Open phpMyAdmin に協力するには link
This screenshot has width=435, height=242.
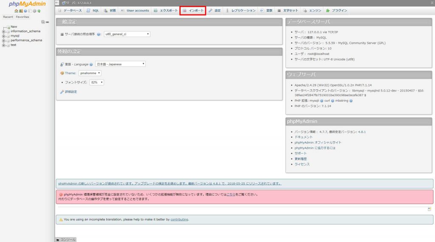[315, 148]
